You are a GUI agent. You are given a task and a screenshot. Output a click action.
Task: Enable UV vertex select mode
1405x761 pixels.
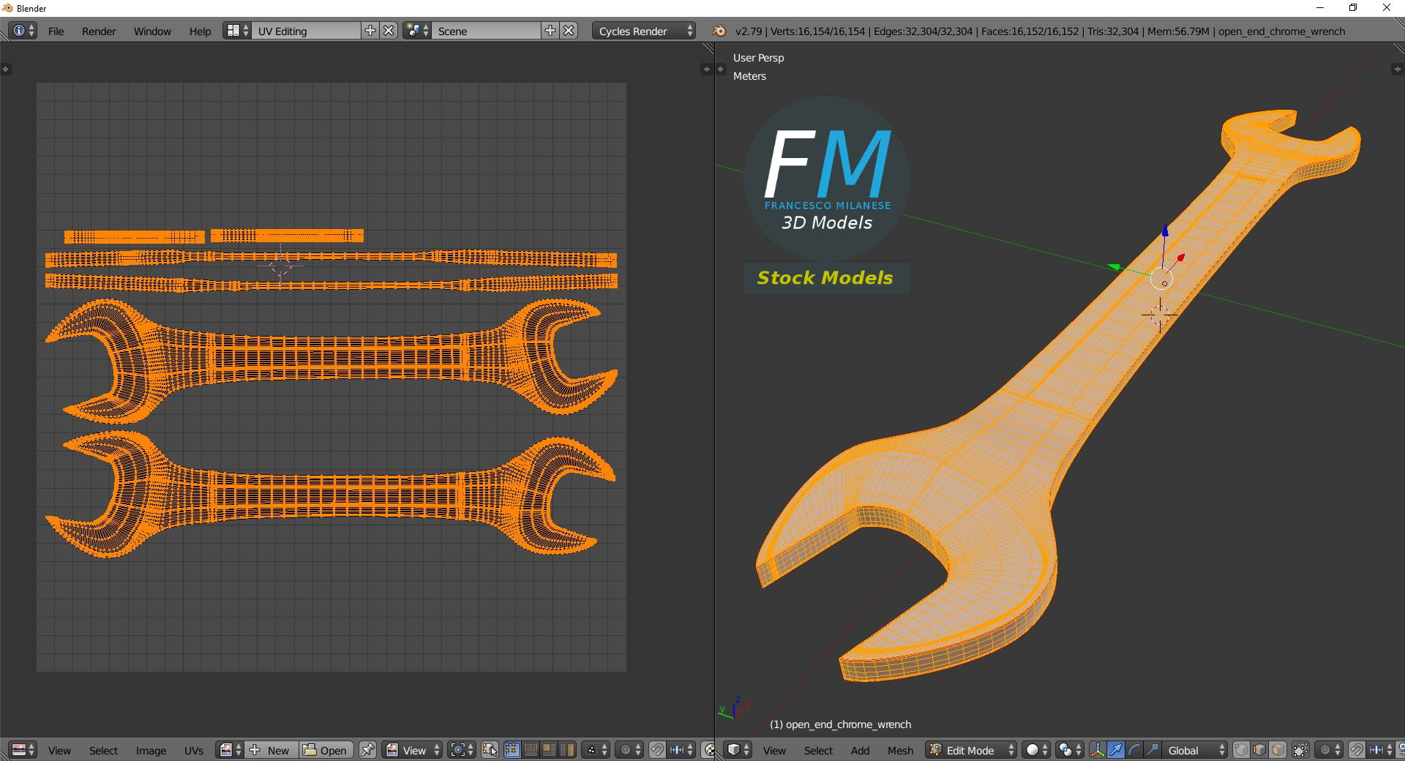(512, 750)
